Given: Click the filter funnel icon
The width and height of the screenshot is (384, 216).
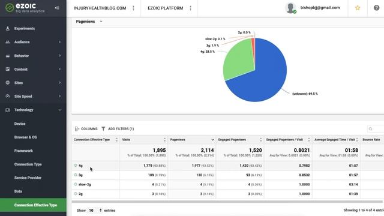Looking at the screenshot, I should pyautogui.click(x=103, y=129).
